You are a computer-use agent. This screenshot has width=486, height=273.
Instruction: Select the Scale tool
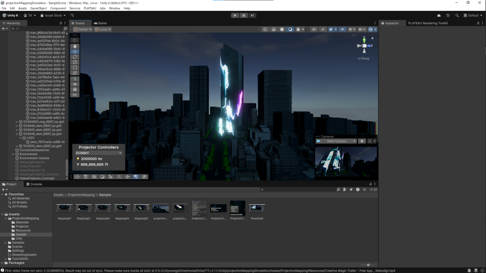click(75, 62)
